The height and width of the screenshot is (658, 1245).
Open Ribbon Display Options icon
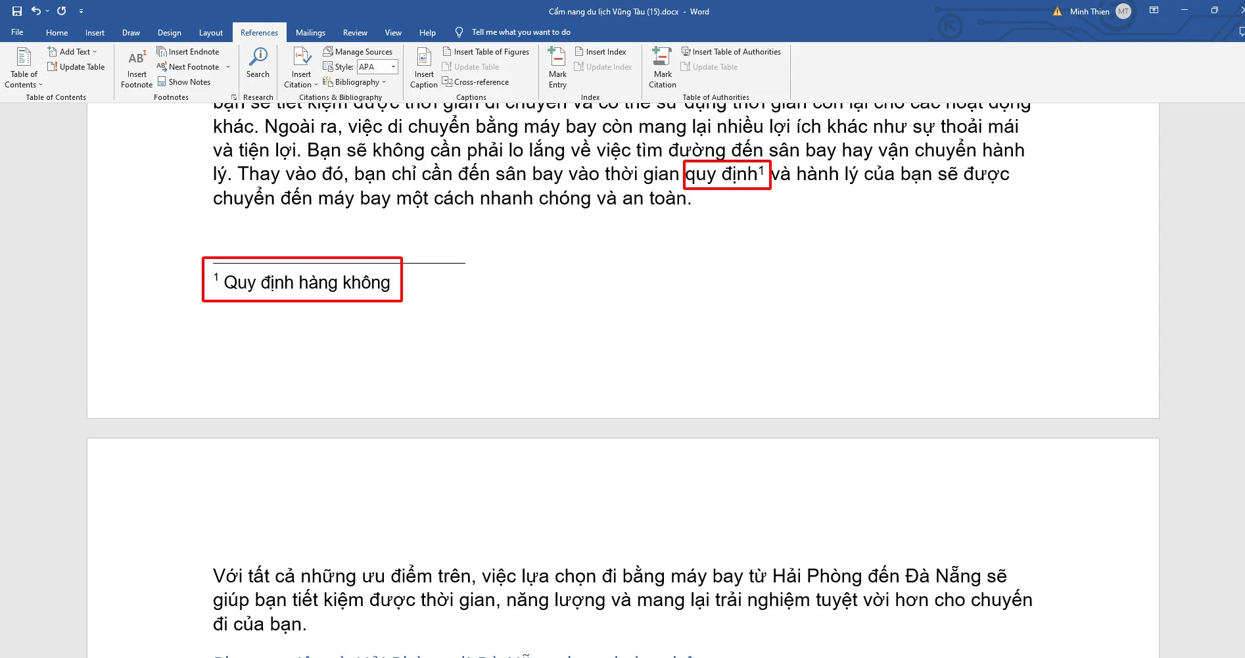click(x=1154, y=11)
